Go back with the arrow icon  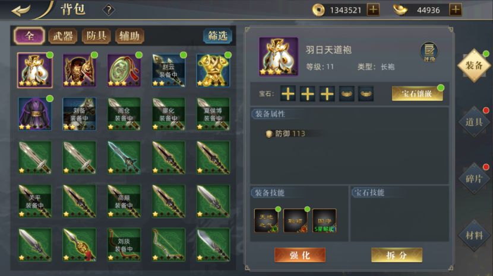[21, 10]
